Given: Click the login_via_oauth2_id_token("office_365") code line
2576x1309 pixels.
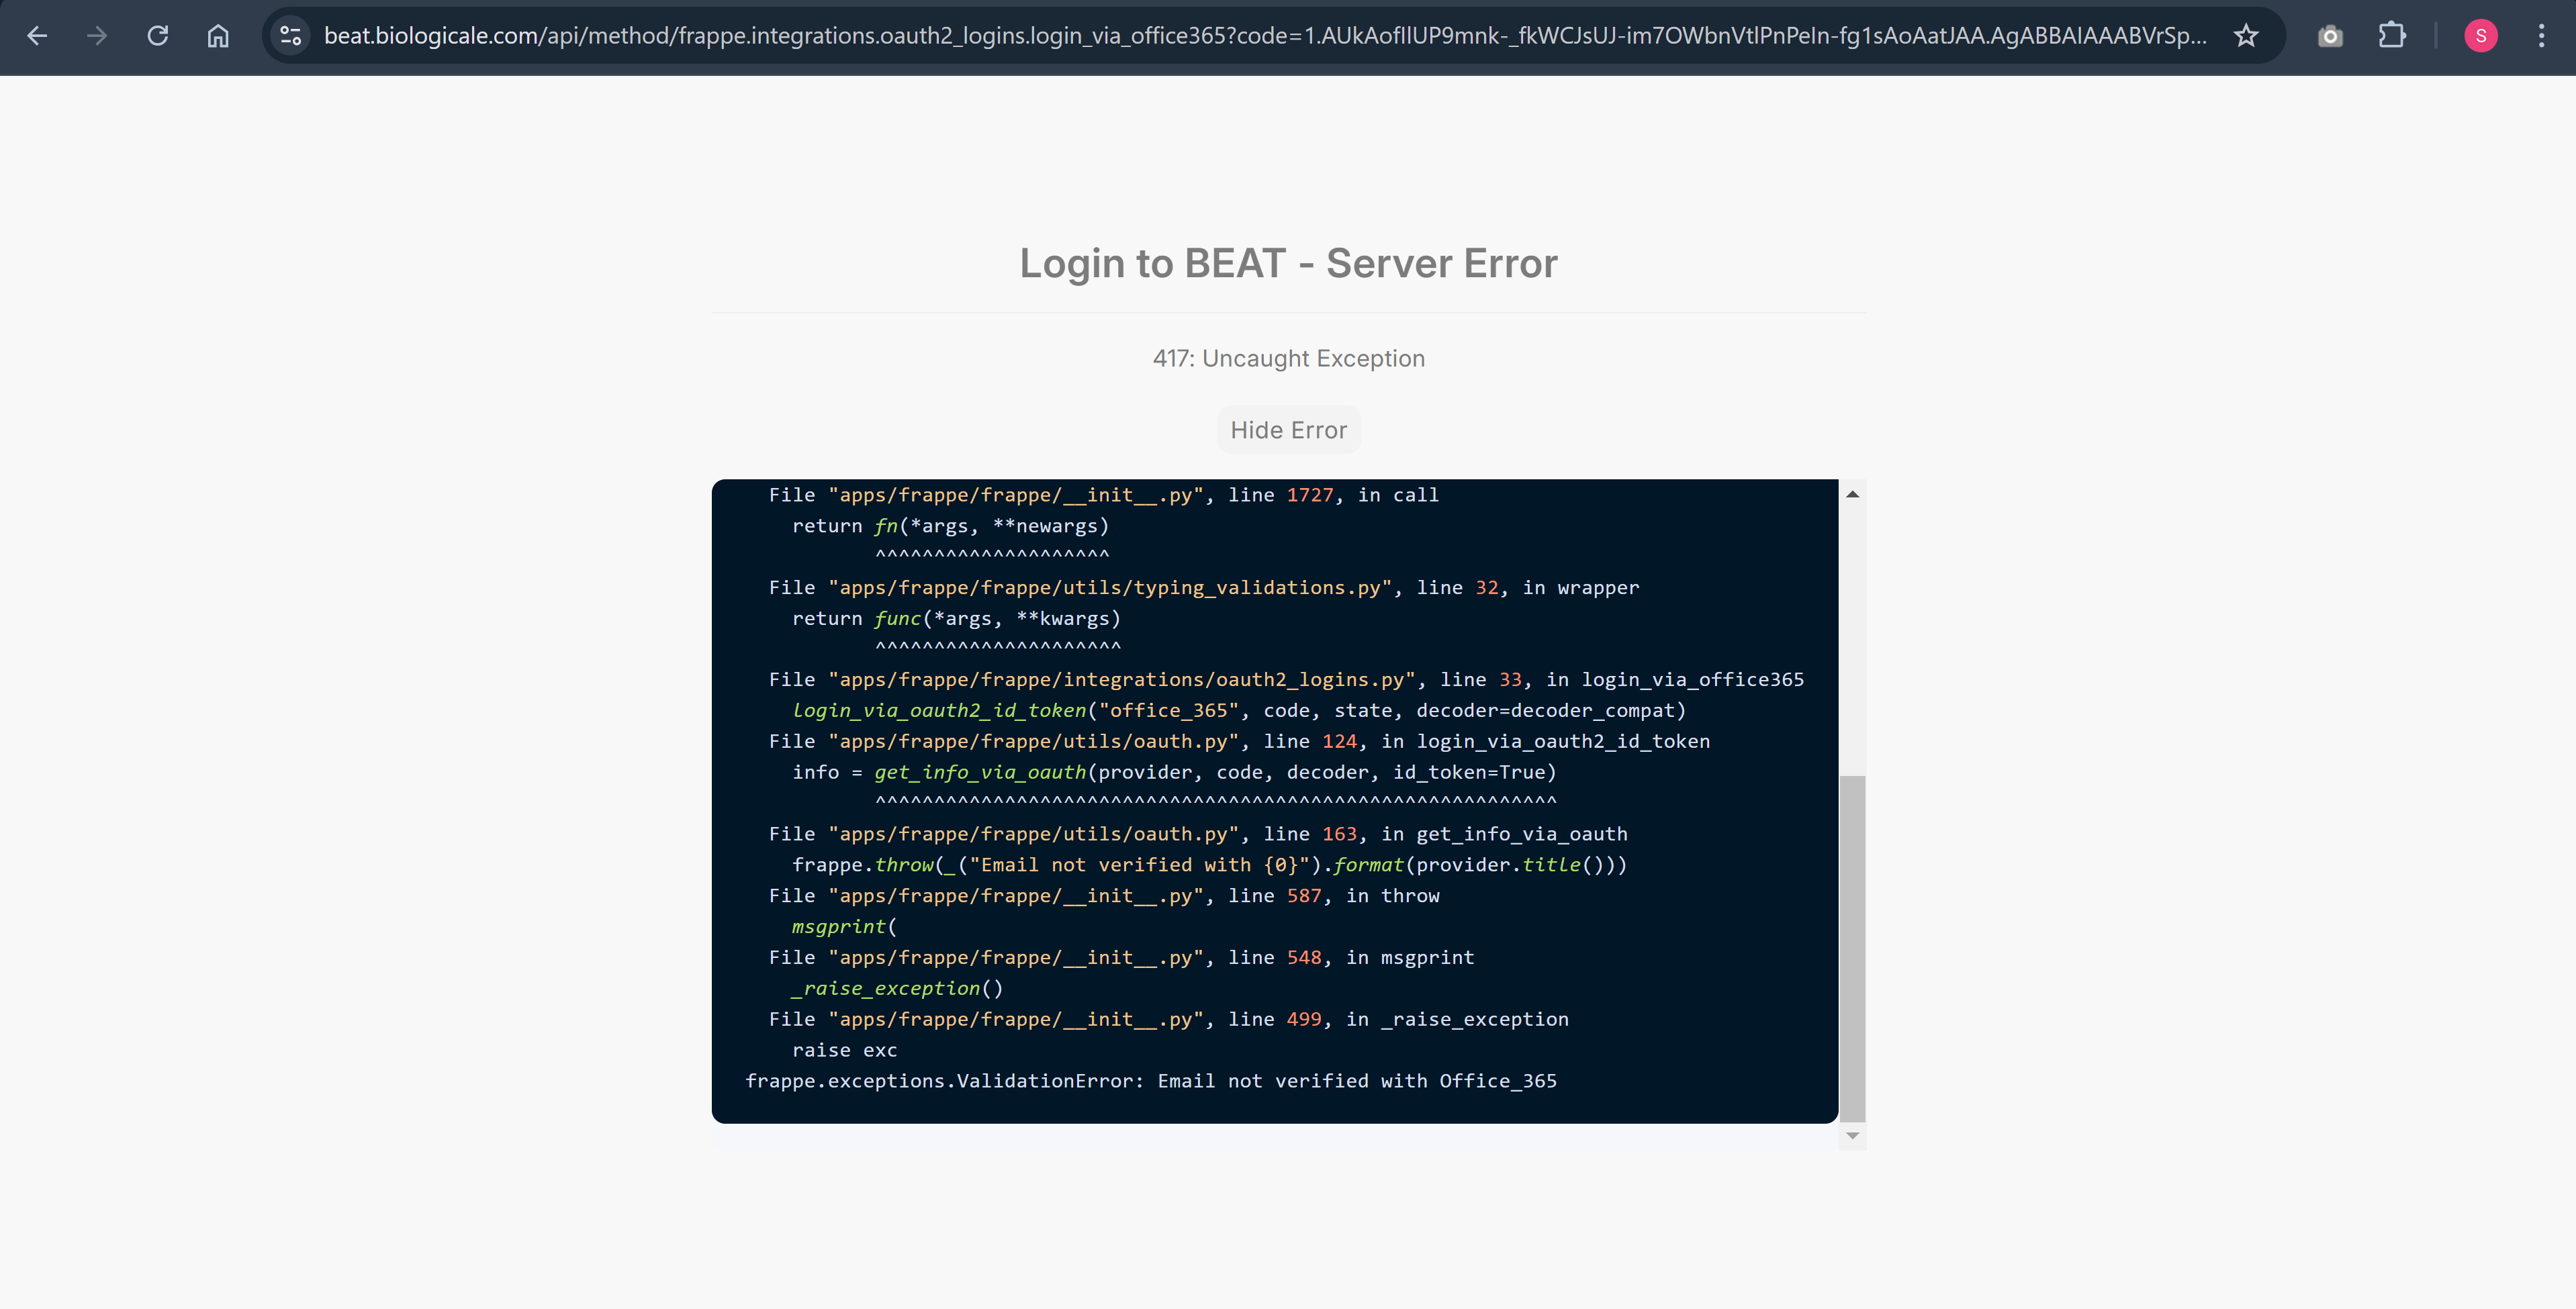Looking at the screenshot, I should (x=1239, y=711).
